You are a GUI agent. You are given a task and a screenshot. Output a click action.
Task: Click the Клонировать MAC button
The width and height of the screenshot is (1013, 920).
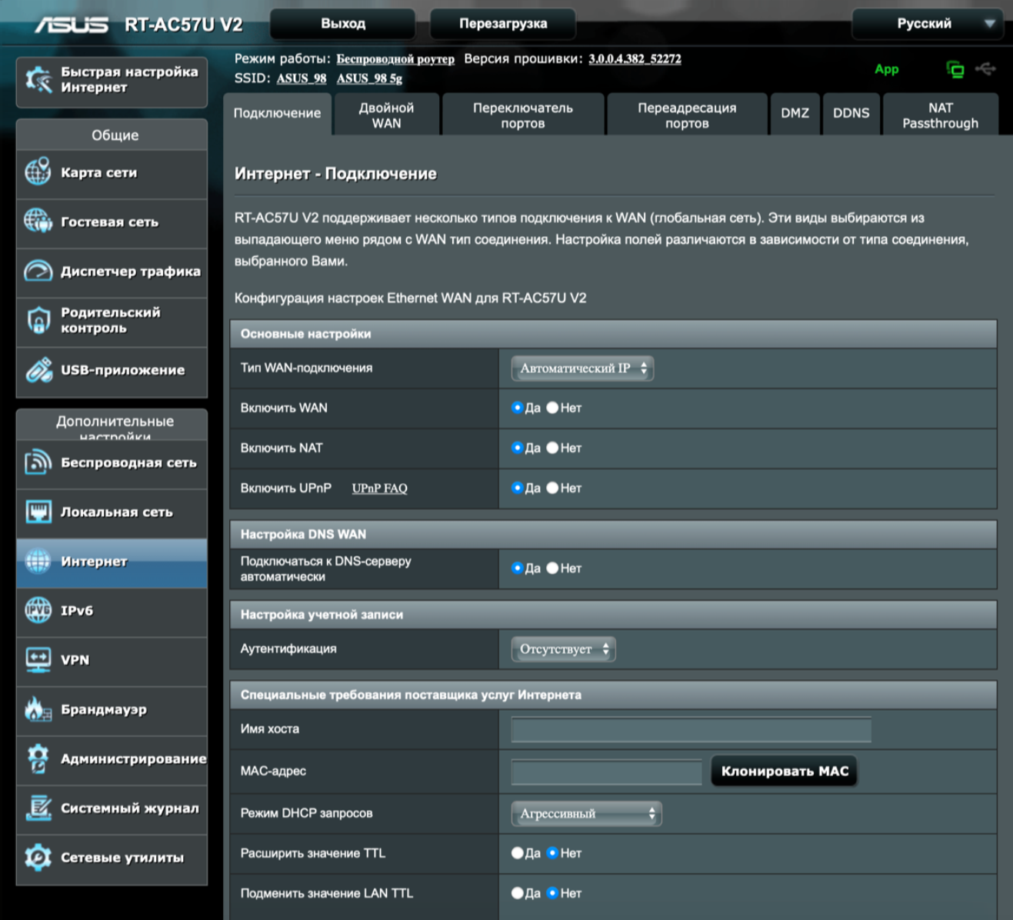785,772
